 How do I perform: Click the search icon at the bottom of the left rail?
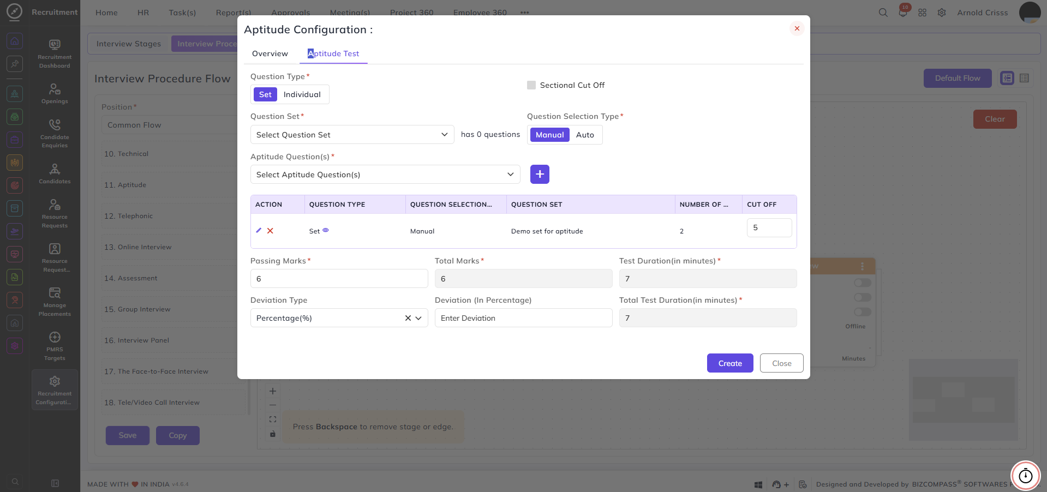(15, 482)
